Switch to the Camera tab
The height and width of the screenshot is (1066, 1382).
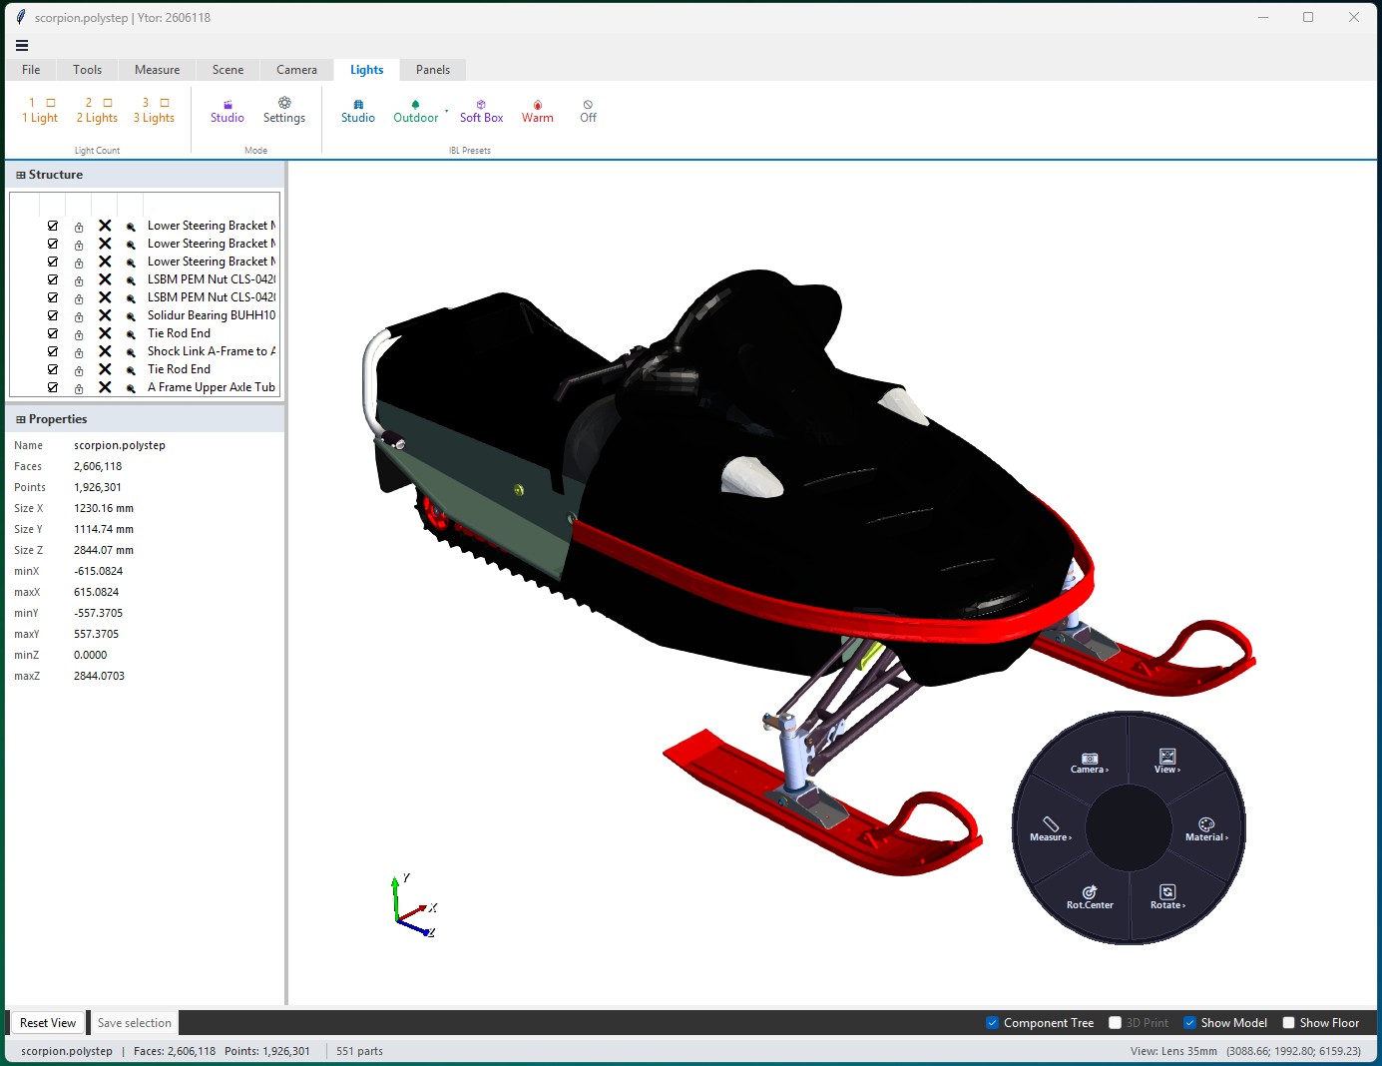pyautogui.click(x=296, y=70)
